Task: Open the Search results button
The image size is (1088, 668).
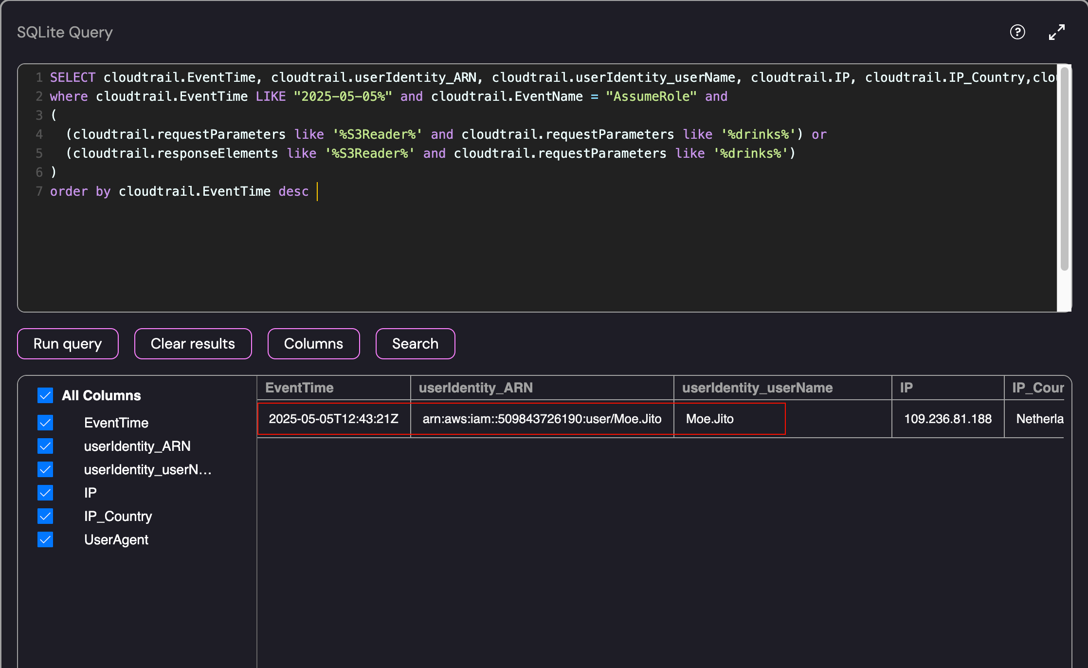Action: point(415,344)
